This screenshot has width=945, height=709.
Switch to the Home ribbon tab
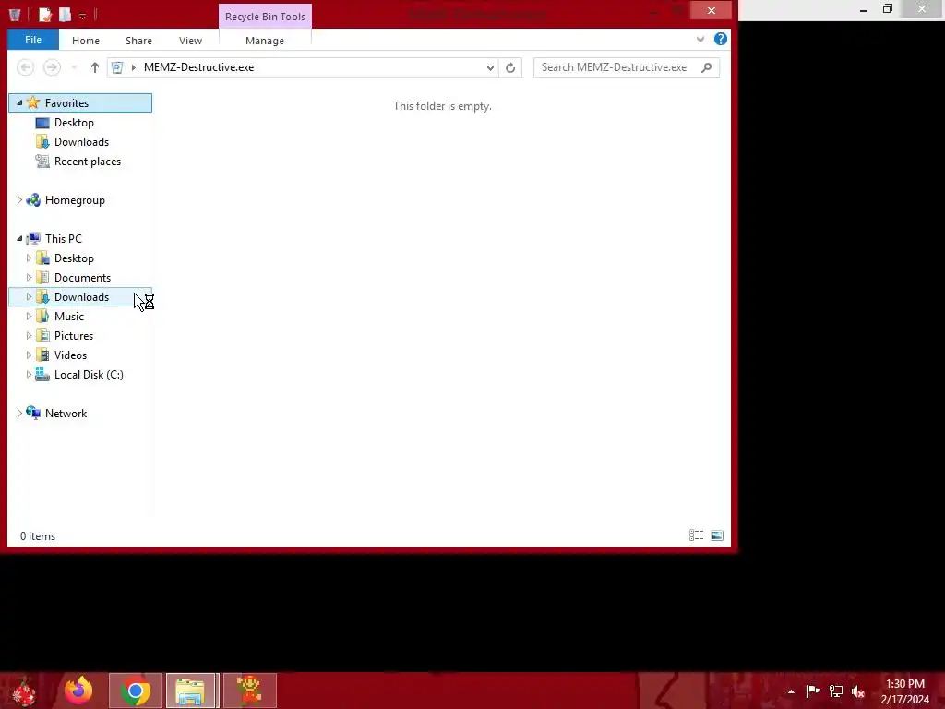coord(86,41)
